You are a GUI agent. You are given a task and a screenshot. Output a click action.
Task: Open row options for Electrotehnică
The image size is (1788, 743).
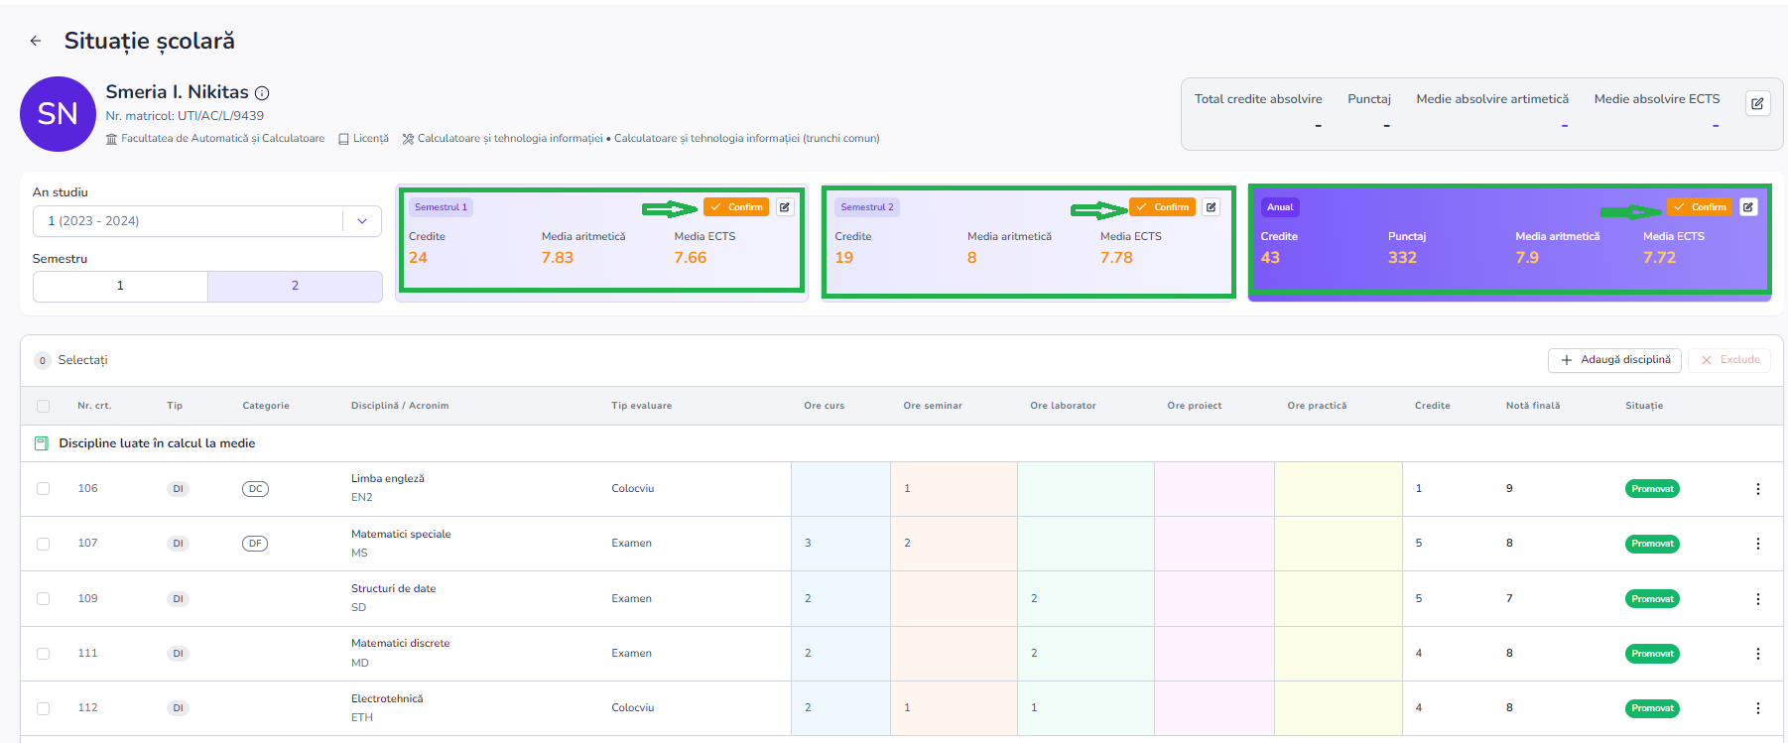tap(1757, 708)
